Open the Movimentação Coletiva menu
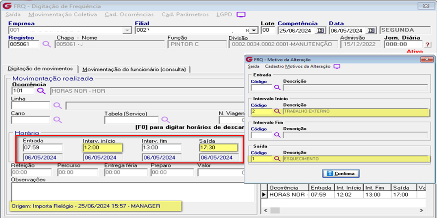 pos(62,14)
